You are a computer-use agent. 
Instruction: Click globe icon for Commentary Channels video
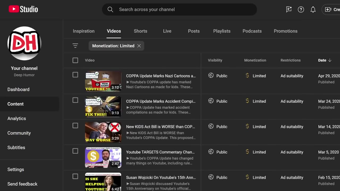pos(211,152)
